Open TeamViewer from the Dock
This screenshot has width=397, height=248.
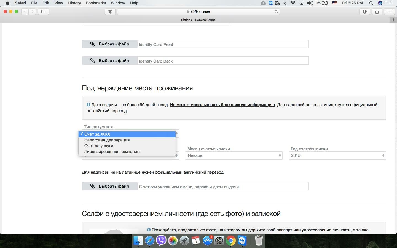pos(242,241)
